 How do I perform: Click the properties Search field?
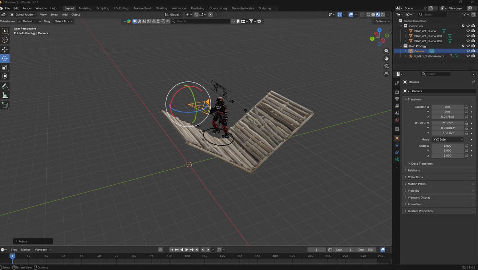tap(436, 74)
